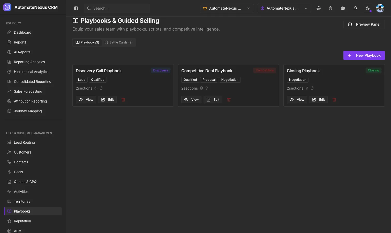This screenshot has height=233, width=391.
Task: View the Competitive Deal Playbook
Action: (x=191, y=100)
